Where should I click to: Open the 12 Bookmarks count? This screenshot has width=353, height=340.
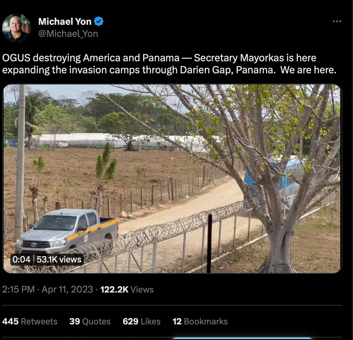pyautogui.click(x=200, y=321)
